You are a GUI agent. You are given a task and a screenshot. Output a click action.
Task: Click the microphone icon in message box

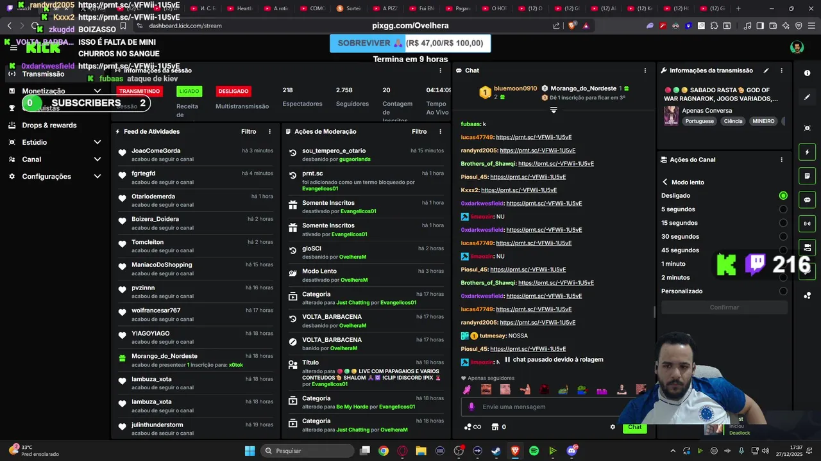click(471, 407)
